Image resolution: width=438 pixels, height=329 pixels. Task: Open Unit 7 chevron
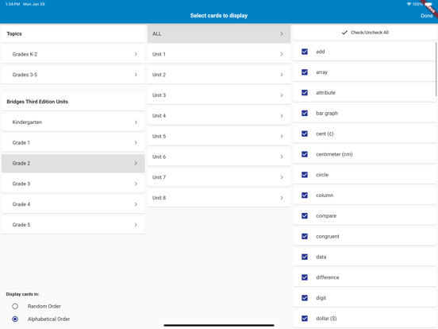pyautogui.click(x=282, y=177)
